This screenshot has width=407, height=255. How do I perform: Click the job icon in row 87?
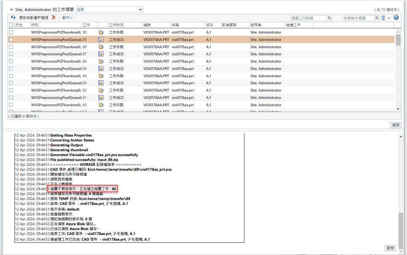(101, 54)
